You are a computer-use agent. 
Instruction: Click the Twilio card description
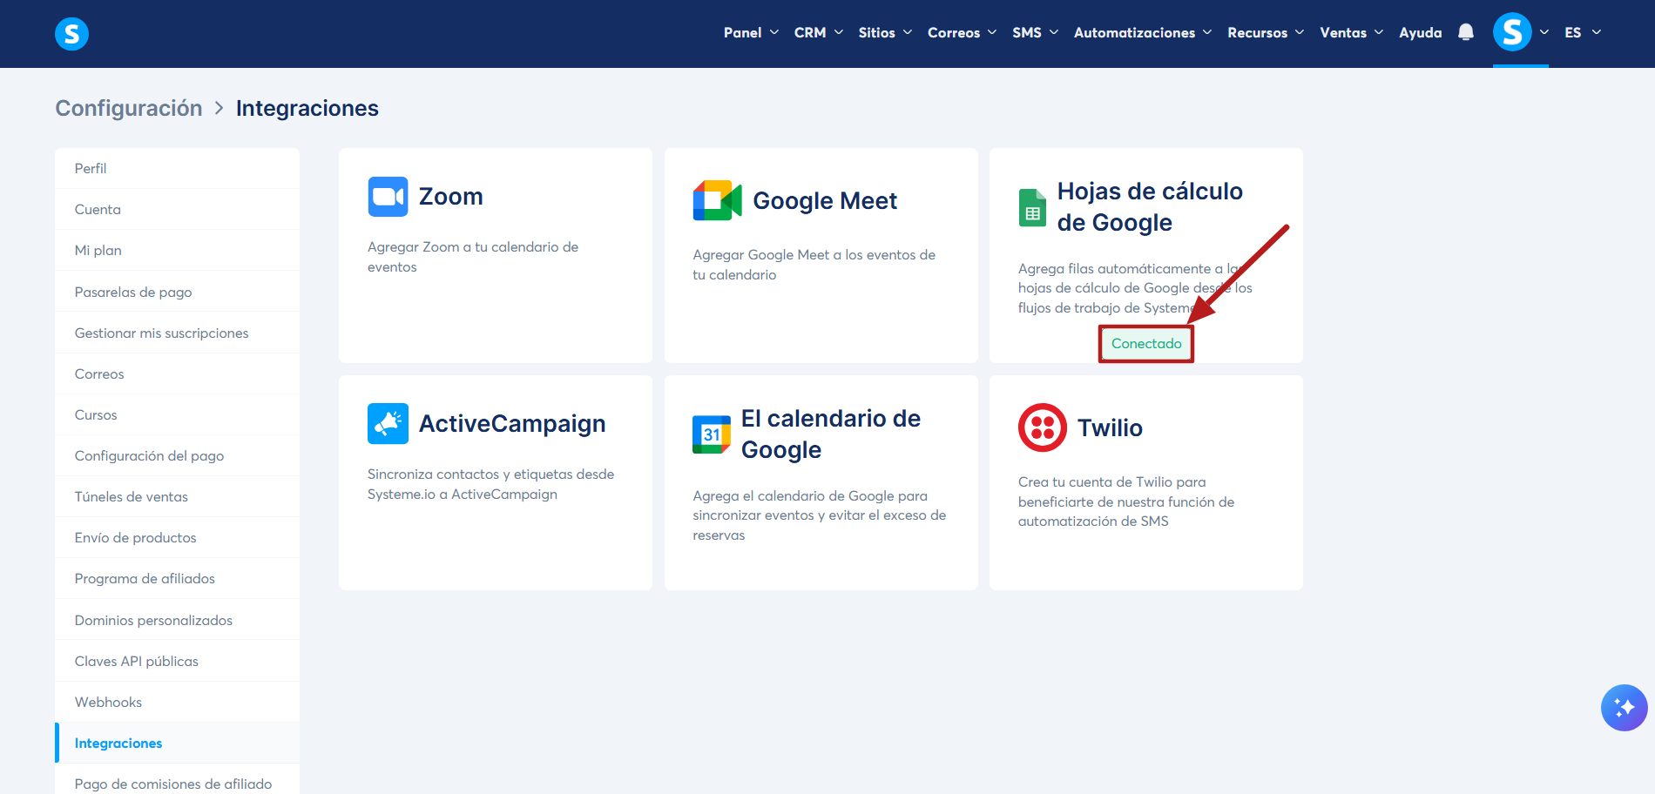pos(1126,501)
